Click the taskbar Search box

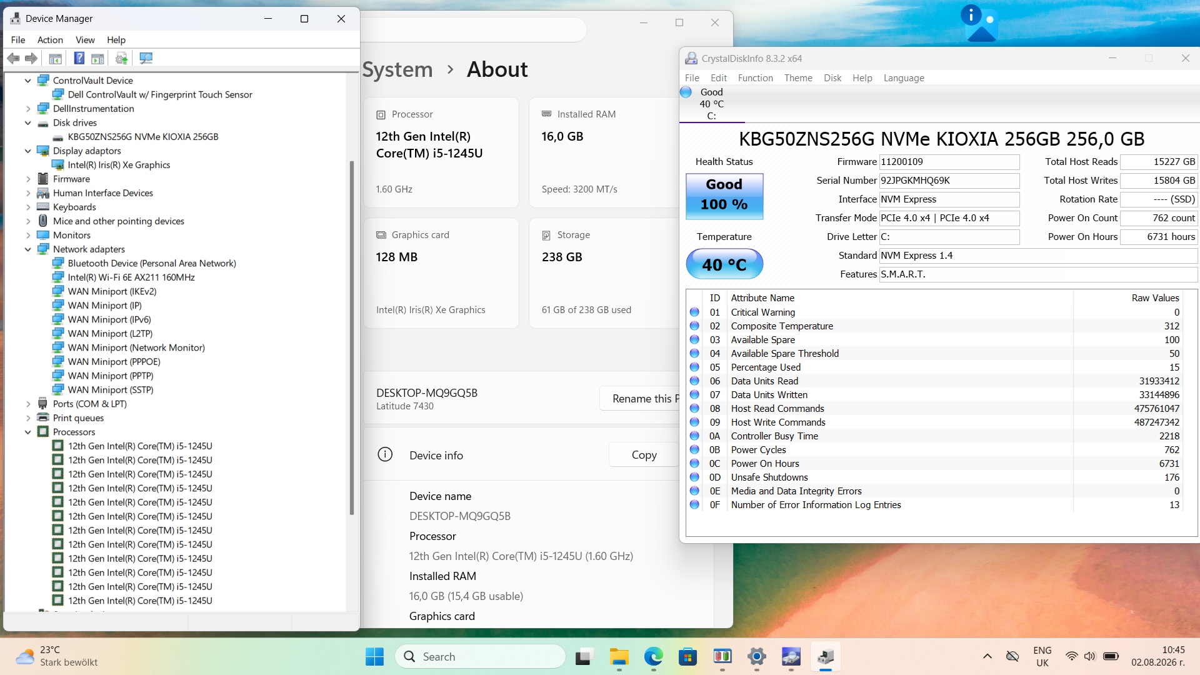click(x=480, y=656)
